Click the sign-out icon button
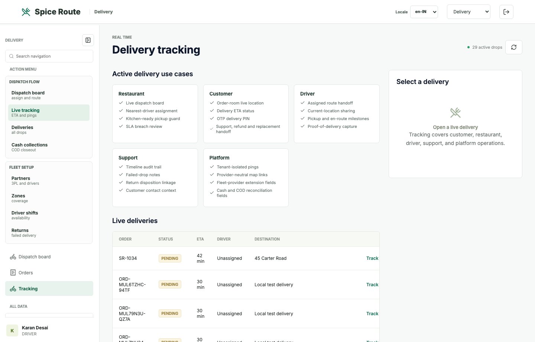This screenshot has width=535, height=342. tap(506, 12)
